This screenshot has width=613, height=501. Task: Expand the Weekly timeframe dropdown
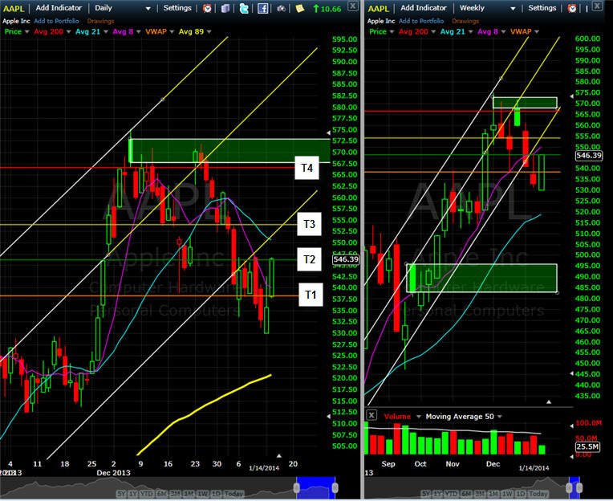tap(513, 8)
